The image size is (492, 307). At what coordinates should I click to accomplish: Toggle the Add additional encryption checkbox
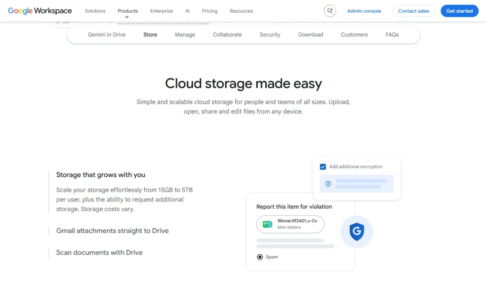323,167
